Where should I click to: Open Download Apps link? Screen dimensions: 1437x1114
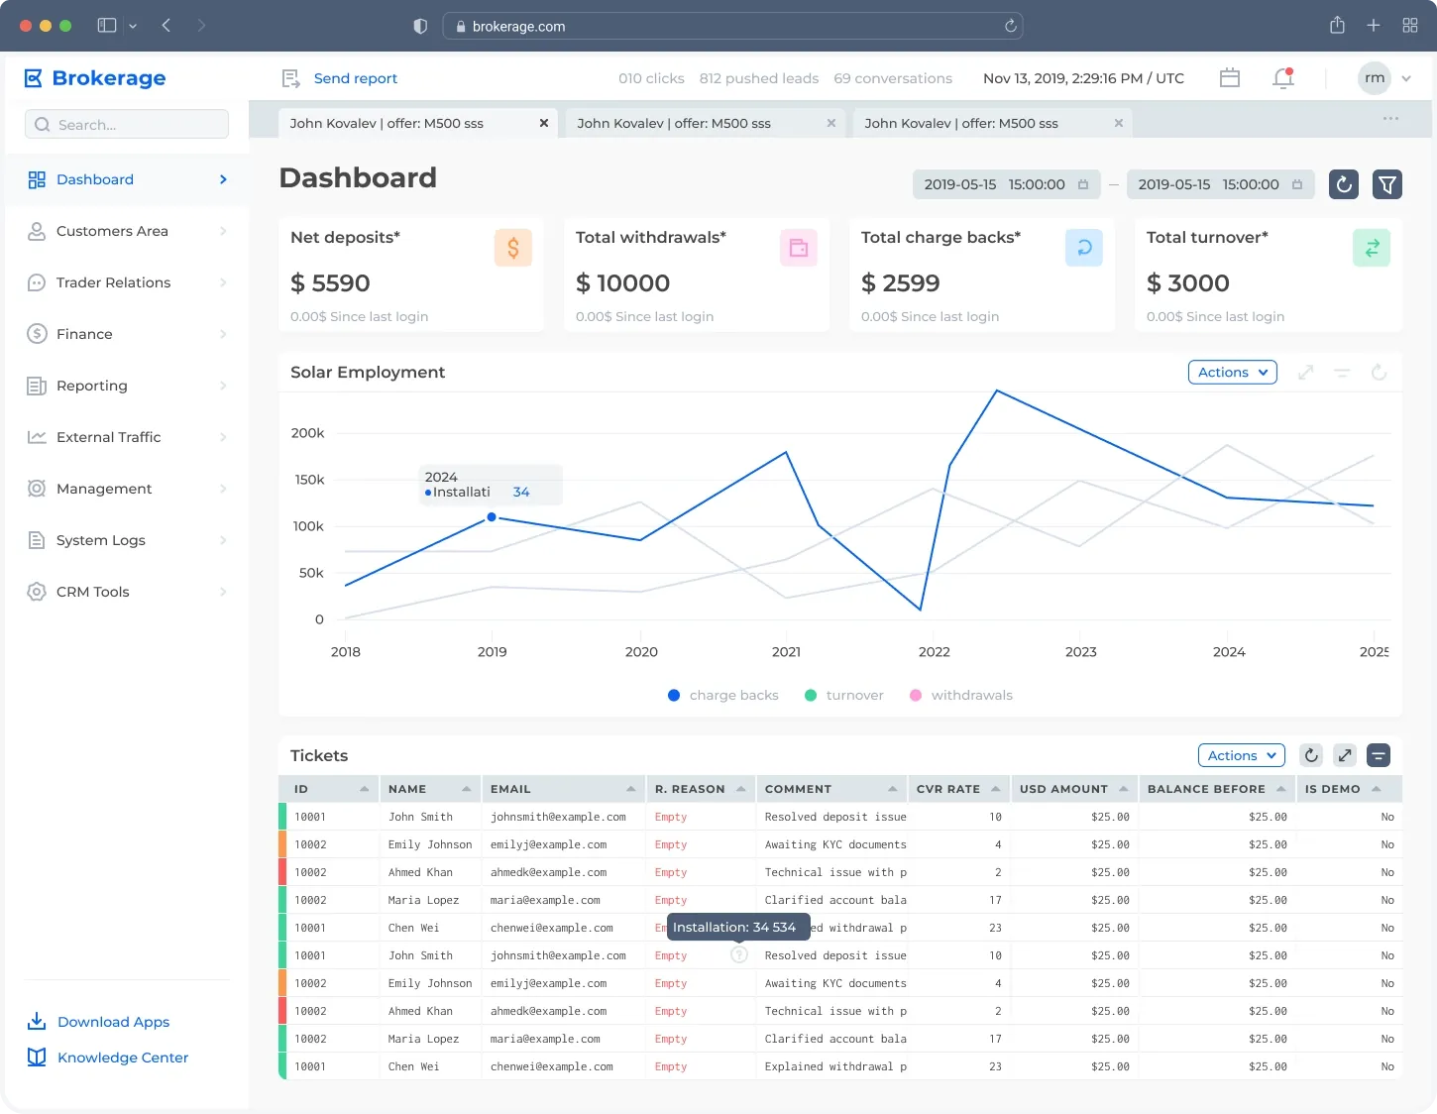pos(114,1022)
